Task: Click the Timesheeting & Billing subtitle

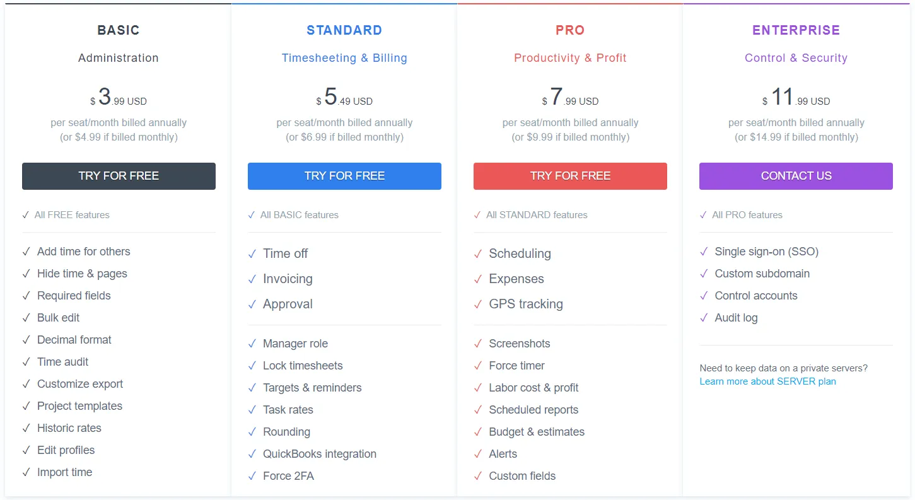Action: pyautogui.click(x=344, y=57)
